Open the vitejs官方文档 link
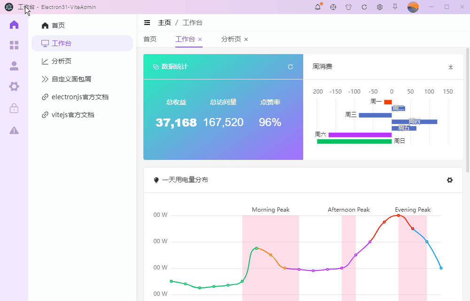 click(70, 114)
